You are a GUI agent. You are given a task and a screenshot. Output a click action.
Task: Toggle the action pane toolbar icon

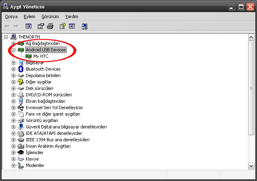click(72, 26)
